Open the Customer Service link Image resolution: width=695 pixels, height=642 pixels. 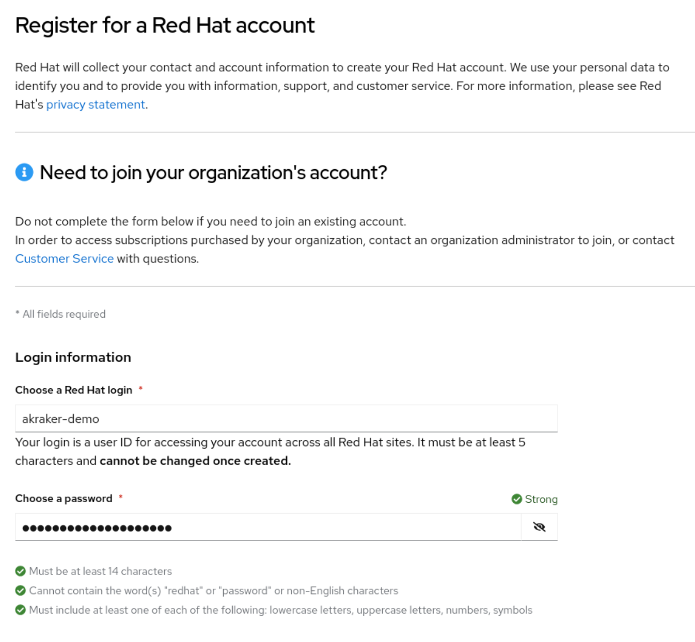(x=64, y=259)
